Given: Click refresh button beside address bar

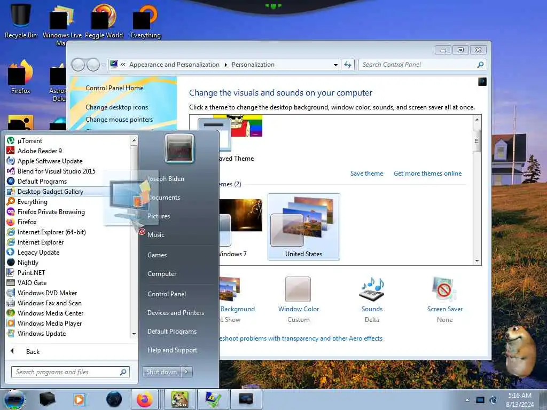Looking at the screenshot, I should [x=347, y=65].
